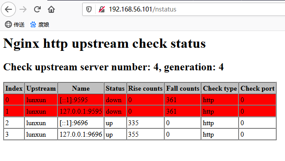Open the browser home page

[x=51, y=9]
